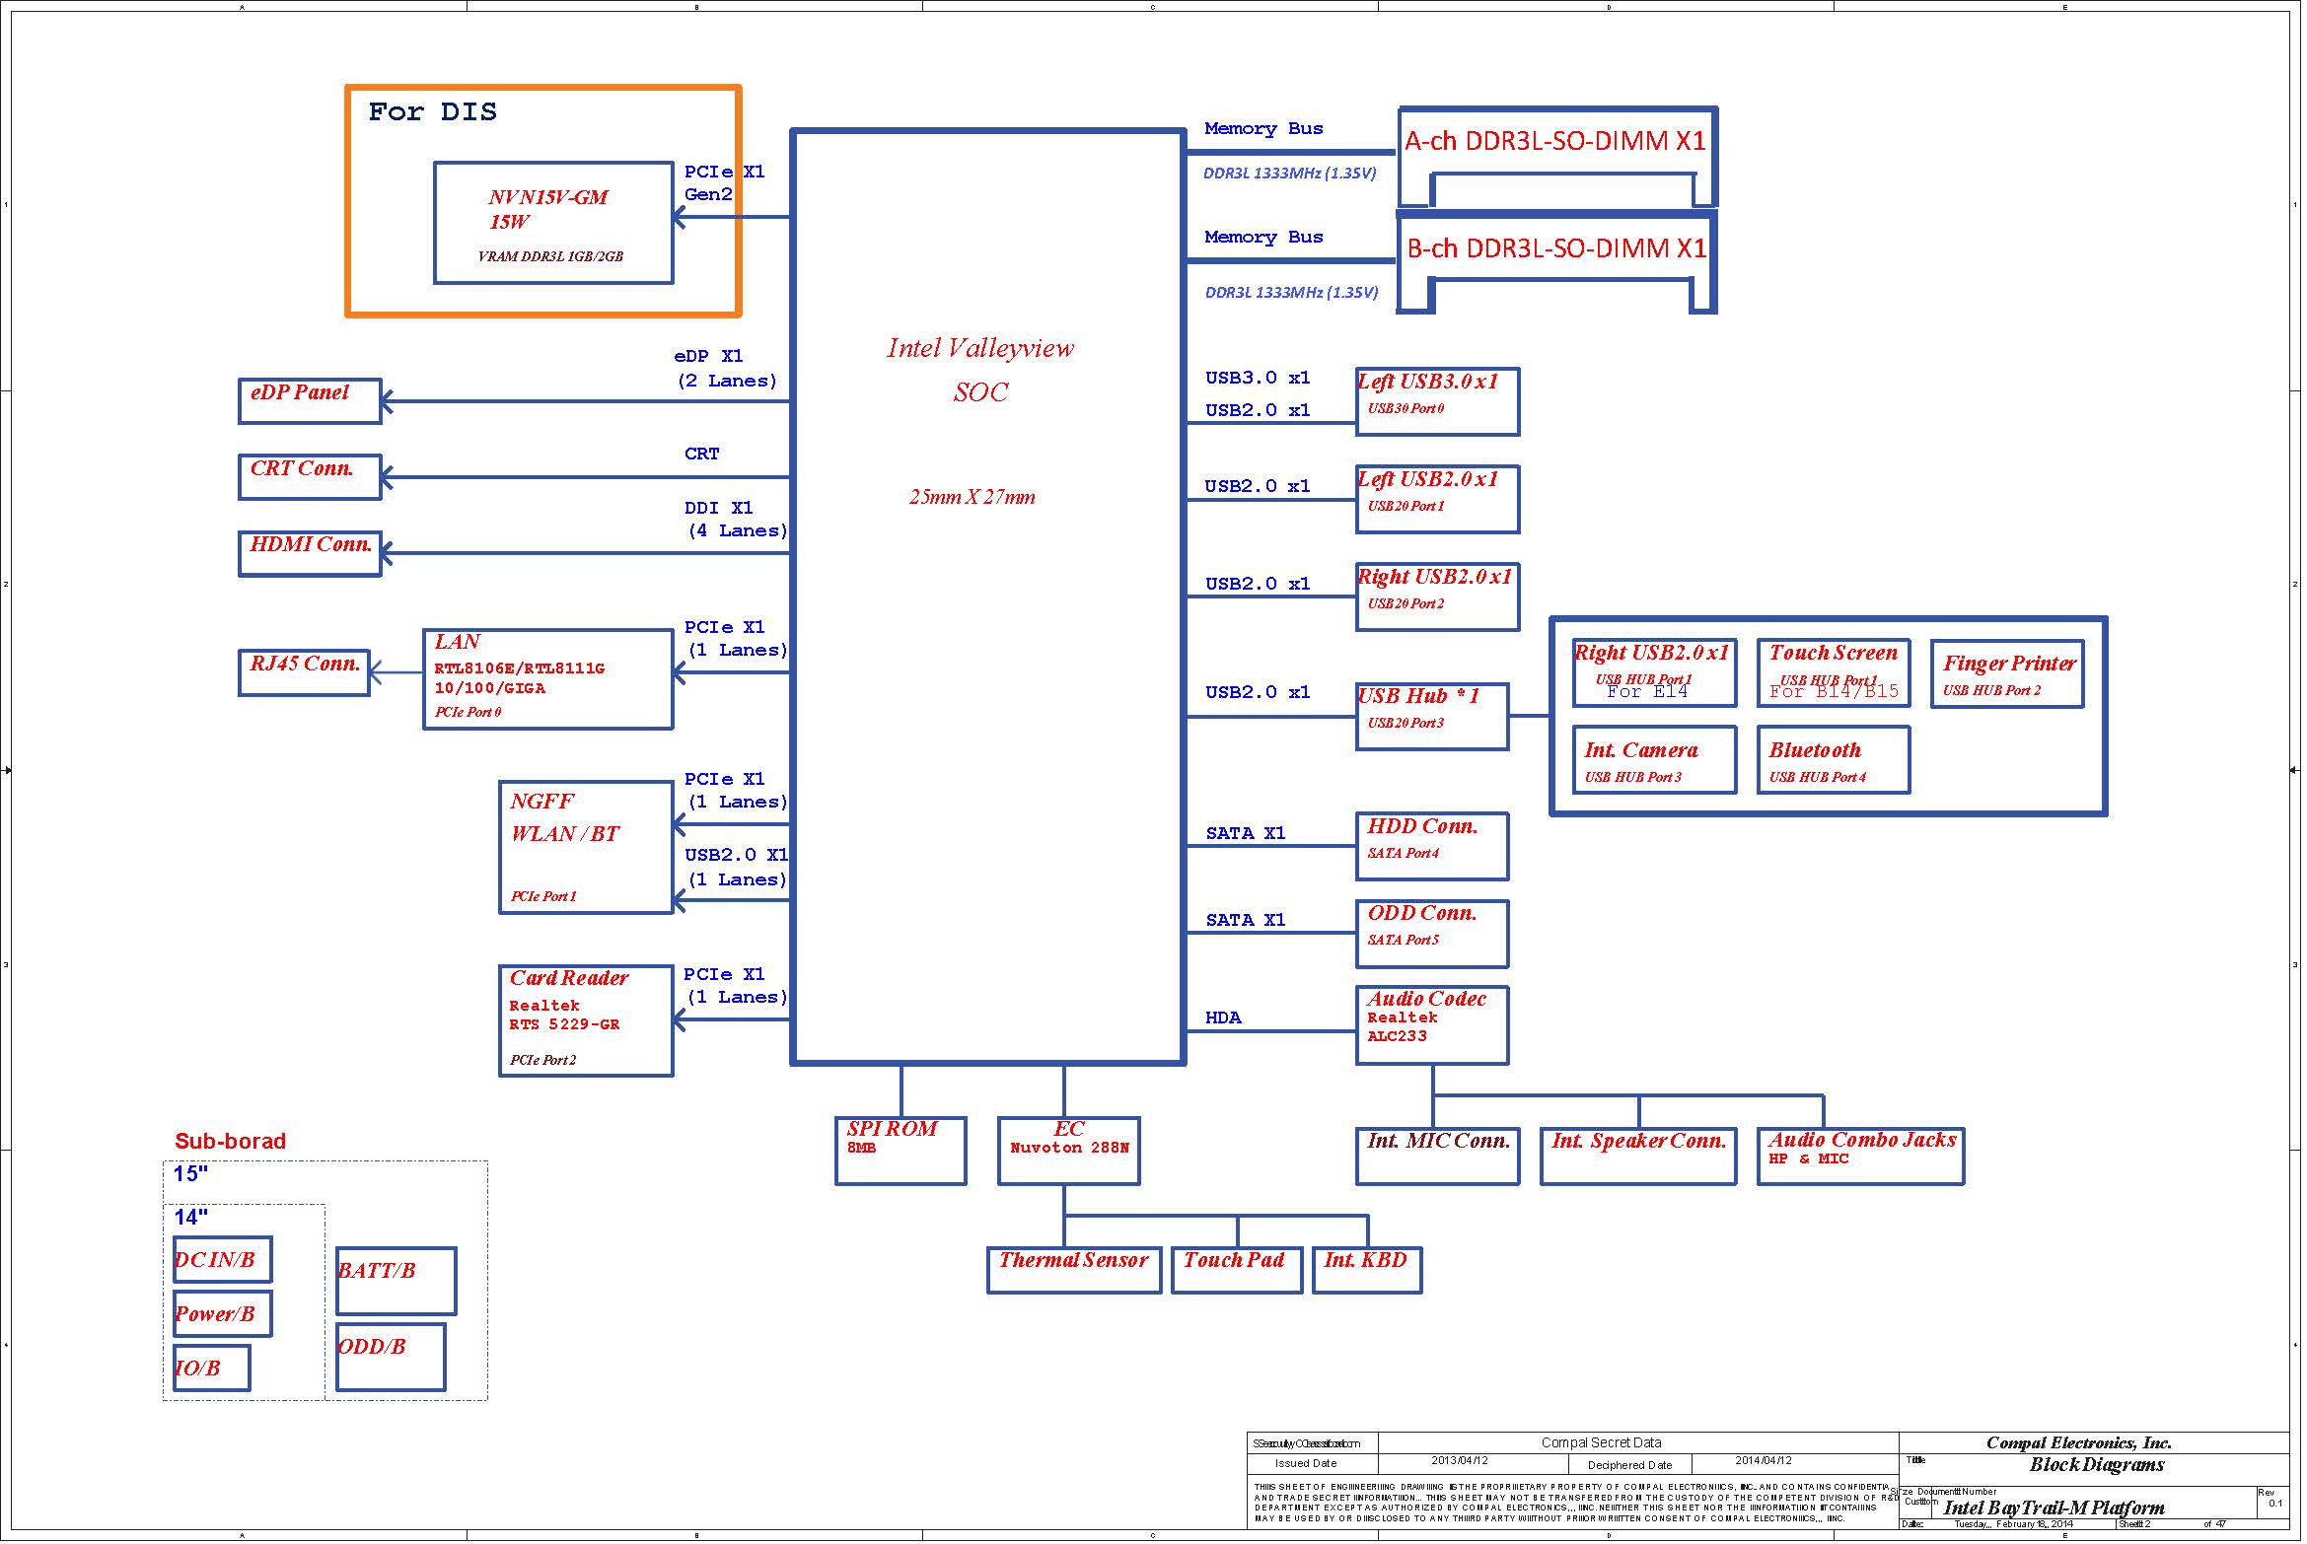The height and width of the screenshot is (1544, 2307).
Task: Select the NV N15V-GM GPU block
Action: pos(554,224)
